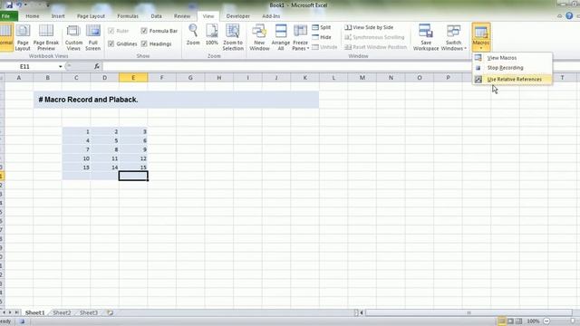Open the File tab
Screen dimensions: 580x326
(8, 16)
